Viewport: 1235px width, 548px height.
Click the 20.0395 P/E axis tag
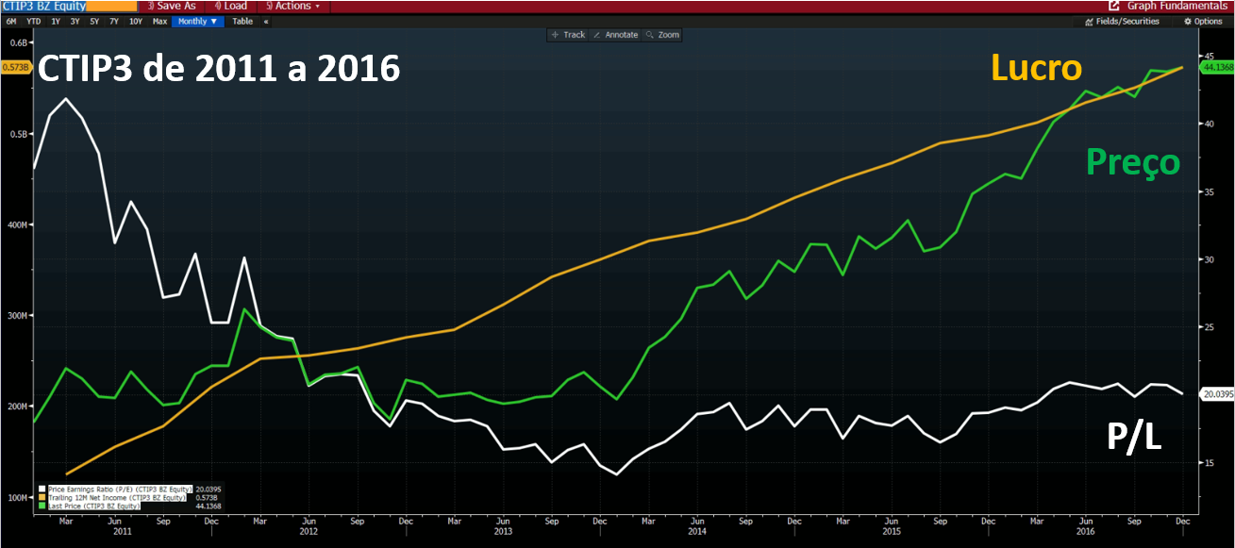coord(1215,393)
